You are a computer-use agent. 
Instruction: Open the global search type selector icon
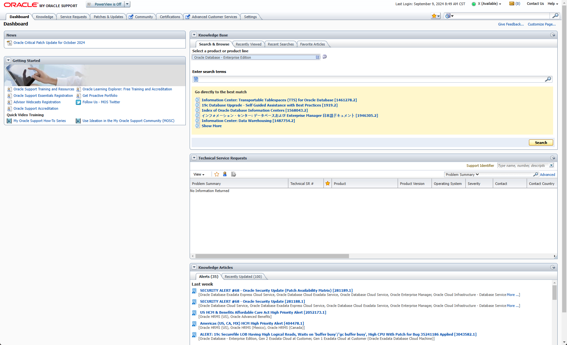click(x=449, y=16)
